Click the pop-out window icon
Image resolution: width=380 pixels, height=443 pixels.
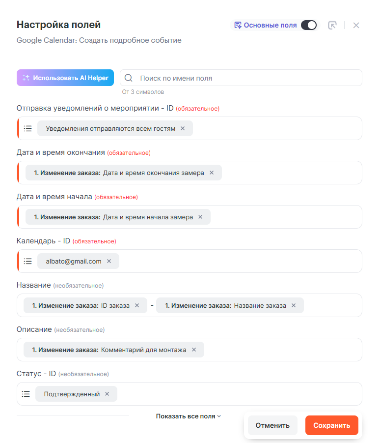(x=332, y=25)
